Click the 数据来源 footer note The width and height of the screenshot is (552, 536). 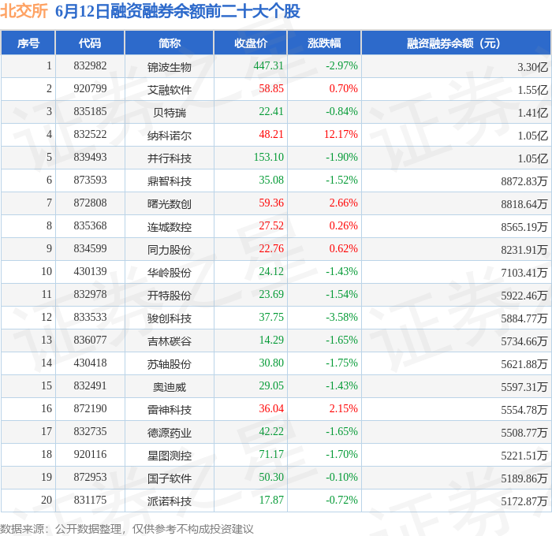[126, 530]
